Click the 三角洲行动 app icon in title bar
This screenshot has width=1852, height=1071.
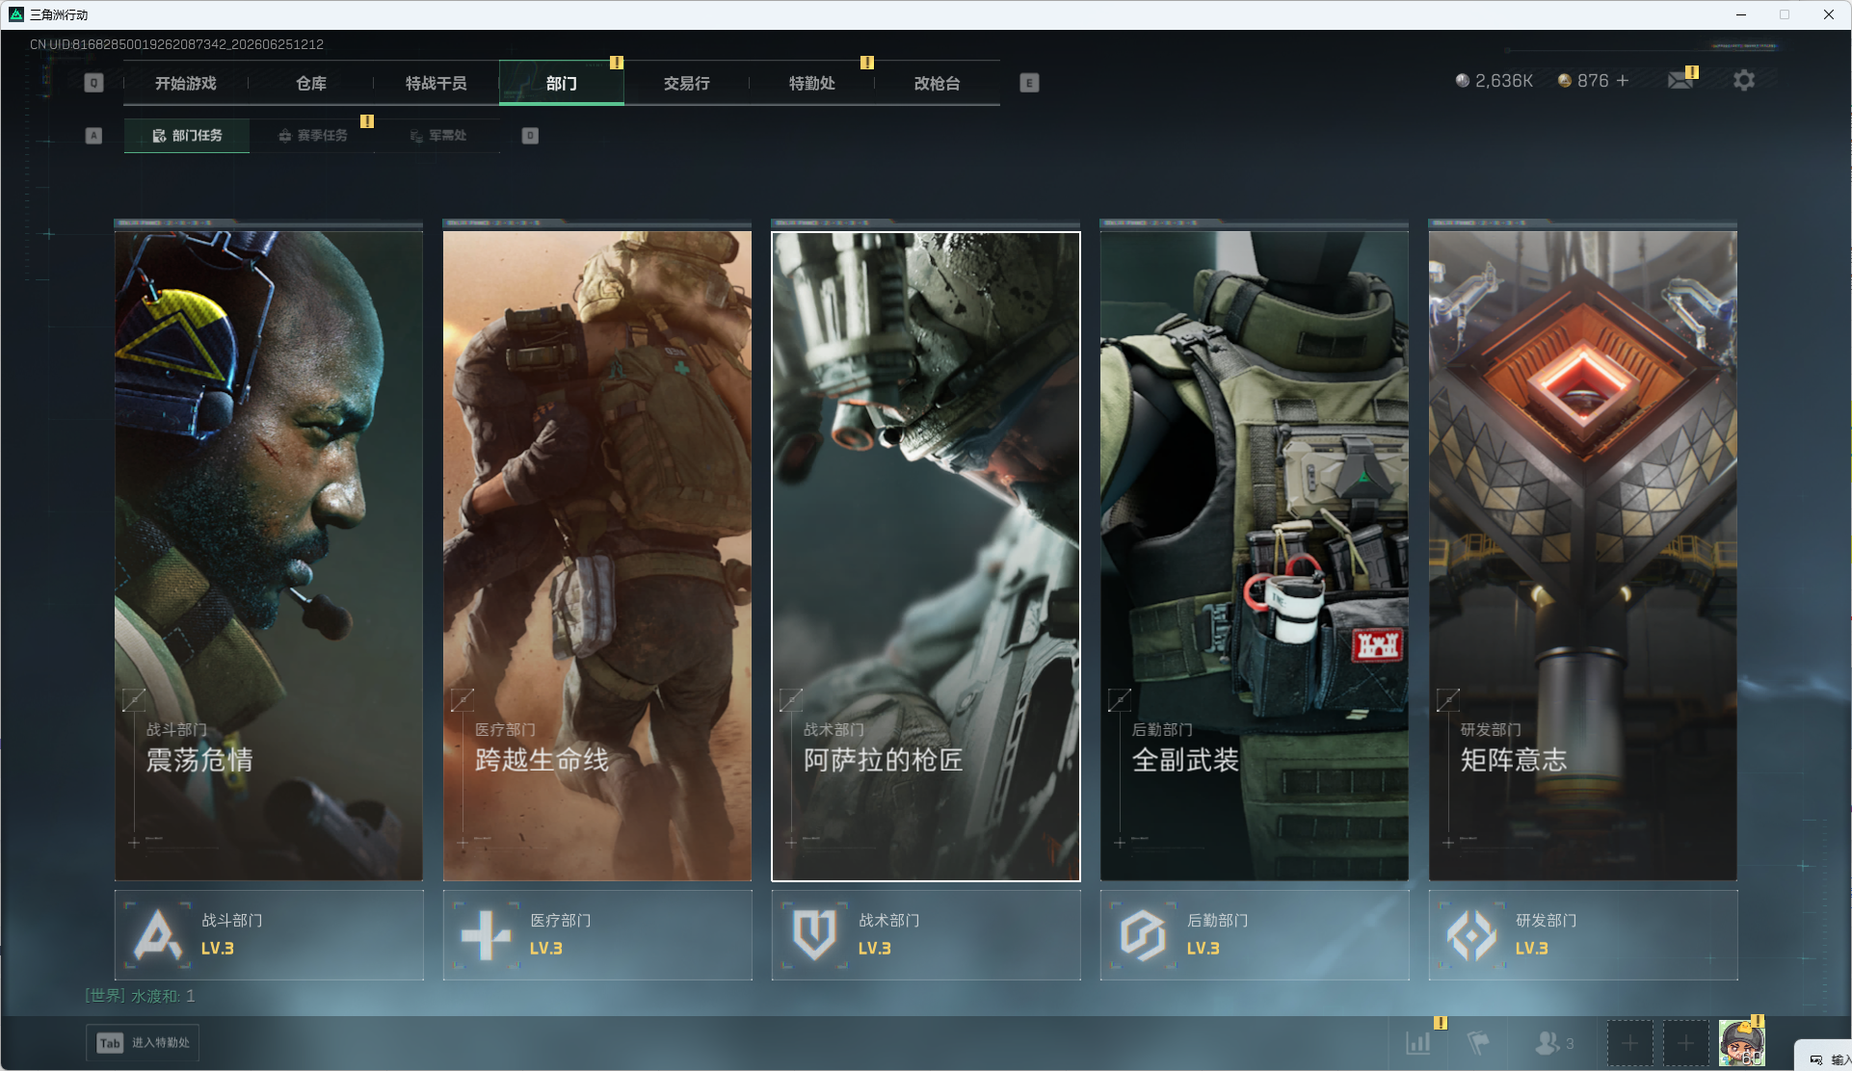[x=16, y=14]
